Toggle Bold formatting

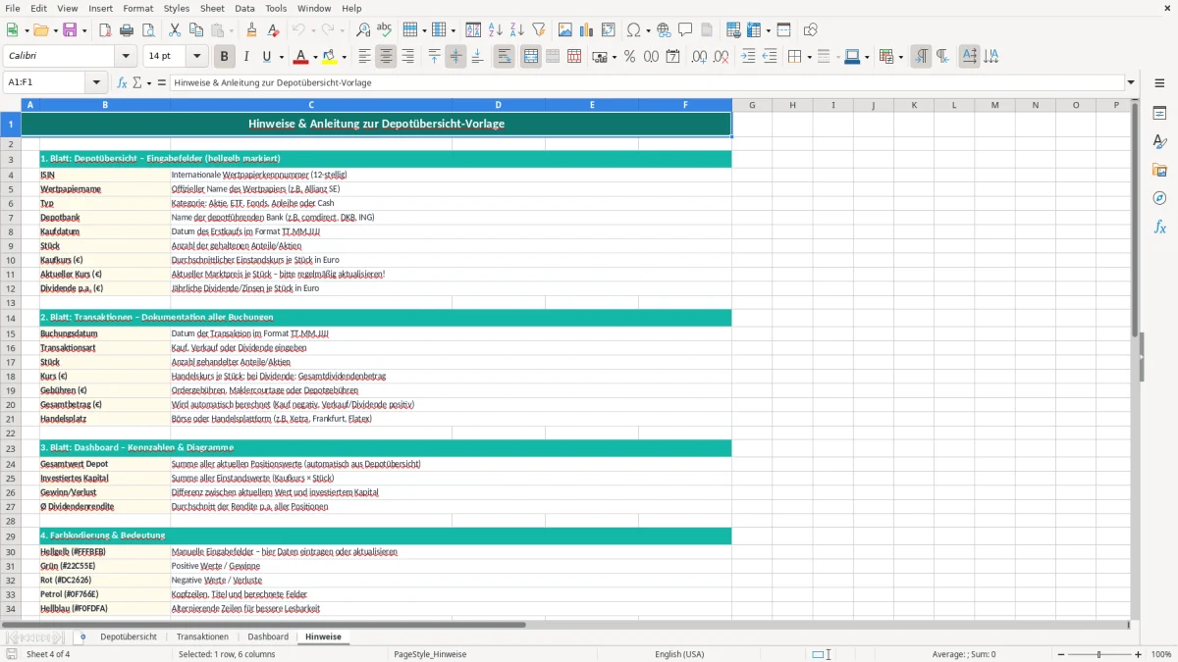click(x=225, y=57)
